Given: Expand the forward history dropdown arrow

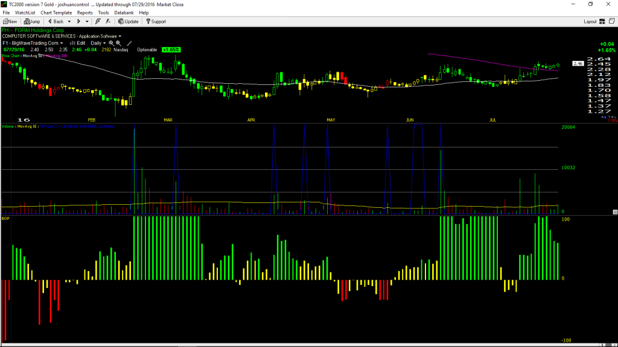Looking at the screenshot, I should [x=87, y=22].
